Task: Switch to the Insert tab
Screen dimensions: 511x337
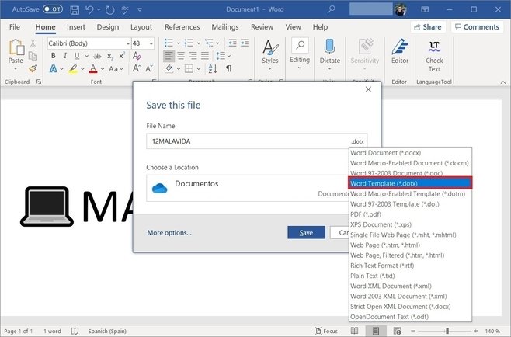Action: pos(76,27)
